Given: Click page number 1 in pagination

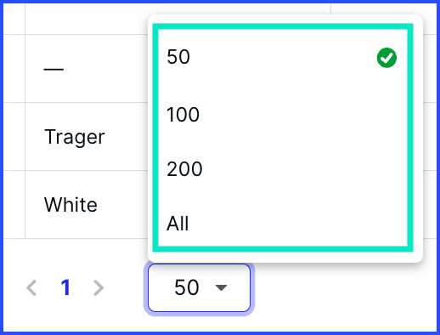Looking at the screenshot, I should pos(65,287).
